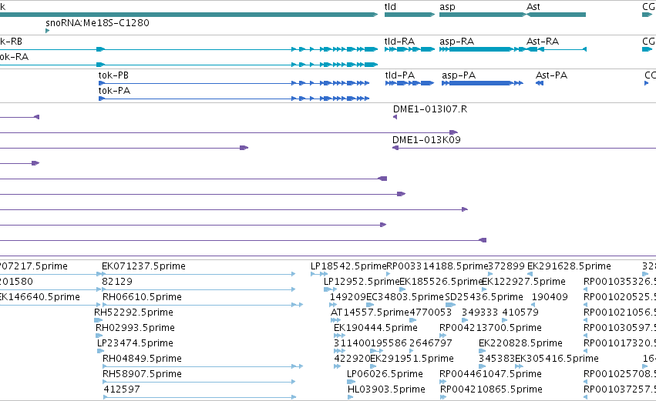Click the tld-RA transcript label

(x=399, y=42)
